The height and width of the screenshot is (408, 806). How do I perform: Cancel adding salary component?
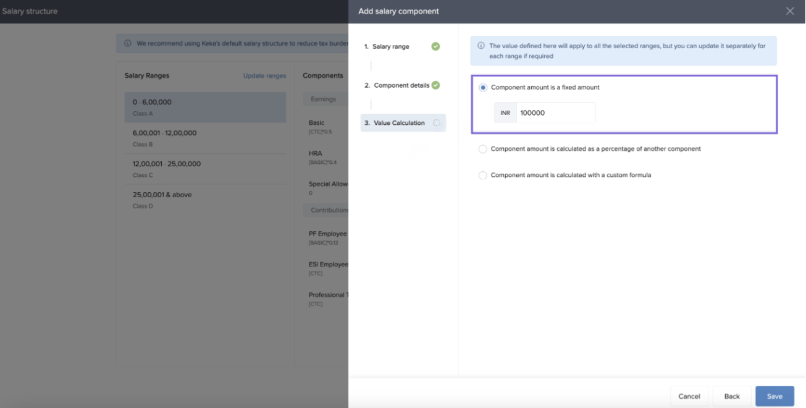click(689, 396)
